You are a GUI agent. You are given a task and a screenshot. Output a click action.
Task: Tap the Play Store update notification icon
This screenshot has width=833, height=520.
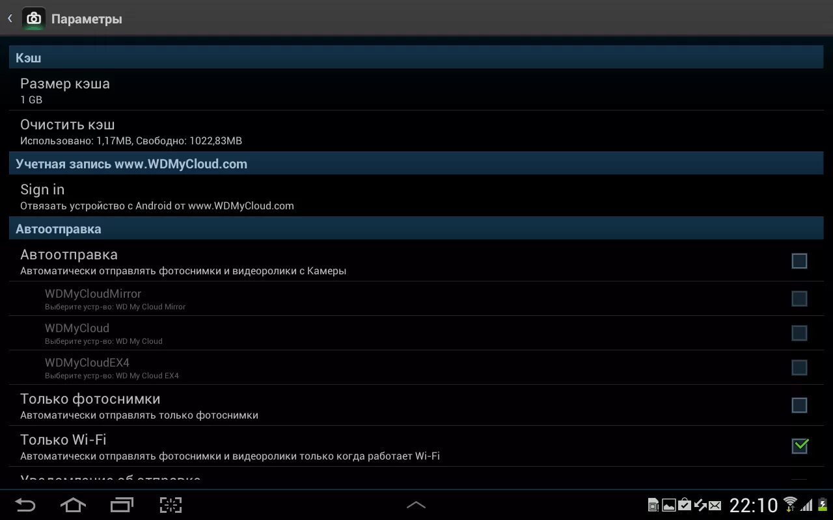pos(684,504)
